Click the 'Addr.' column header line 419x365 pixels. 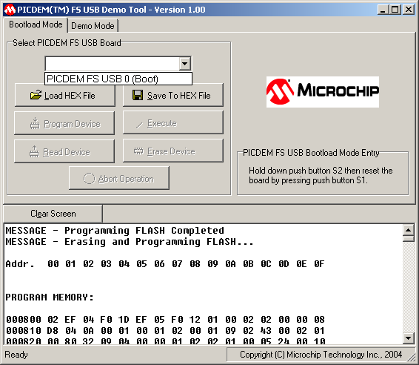coord(165,264)
